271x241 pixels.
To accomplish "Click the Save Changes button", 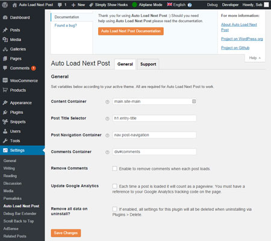I will pyautogui.click(x=66, y=233).
